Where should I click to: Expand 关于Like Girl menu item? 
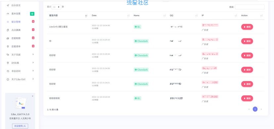20,79
